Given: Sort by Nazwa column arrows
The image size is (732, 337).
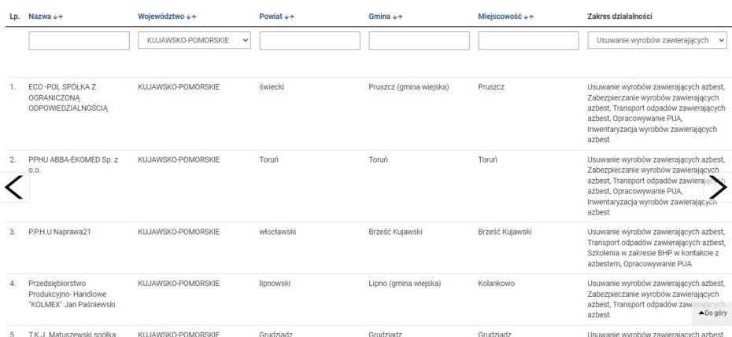Looking at the screenshot, I should tap(58, 16).
